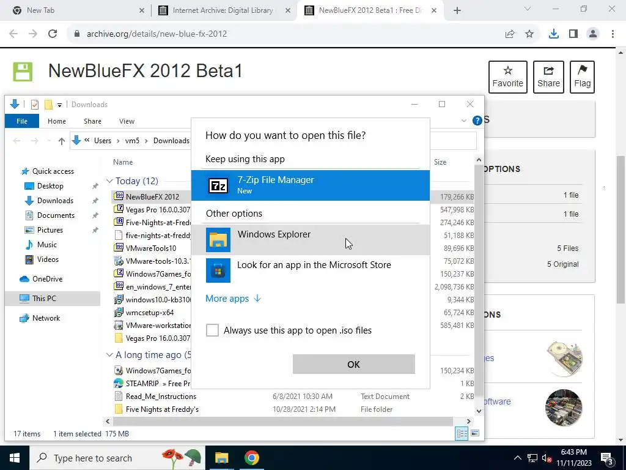Click Explorer back navigation arrow
626x470 pixels.
coord(17,141)
